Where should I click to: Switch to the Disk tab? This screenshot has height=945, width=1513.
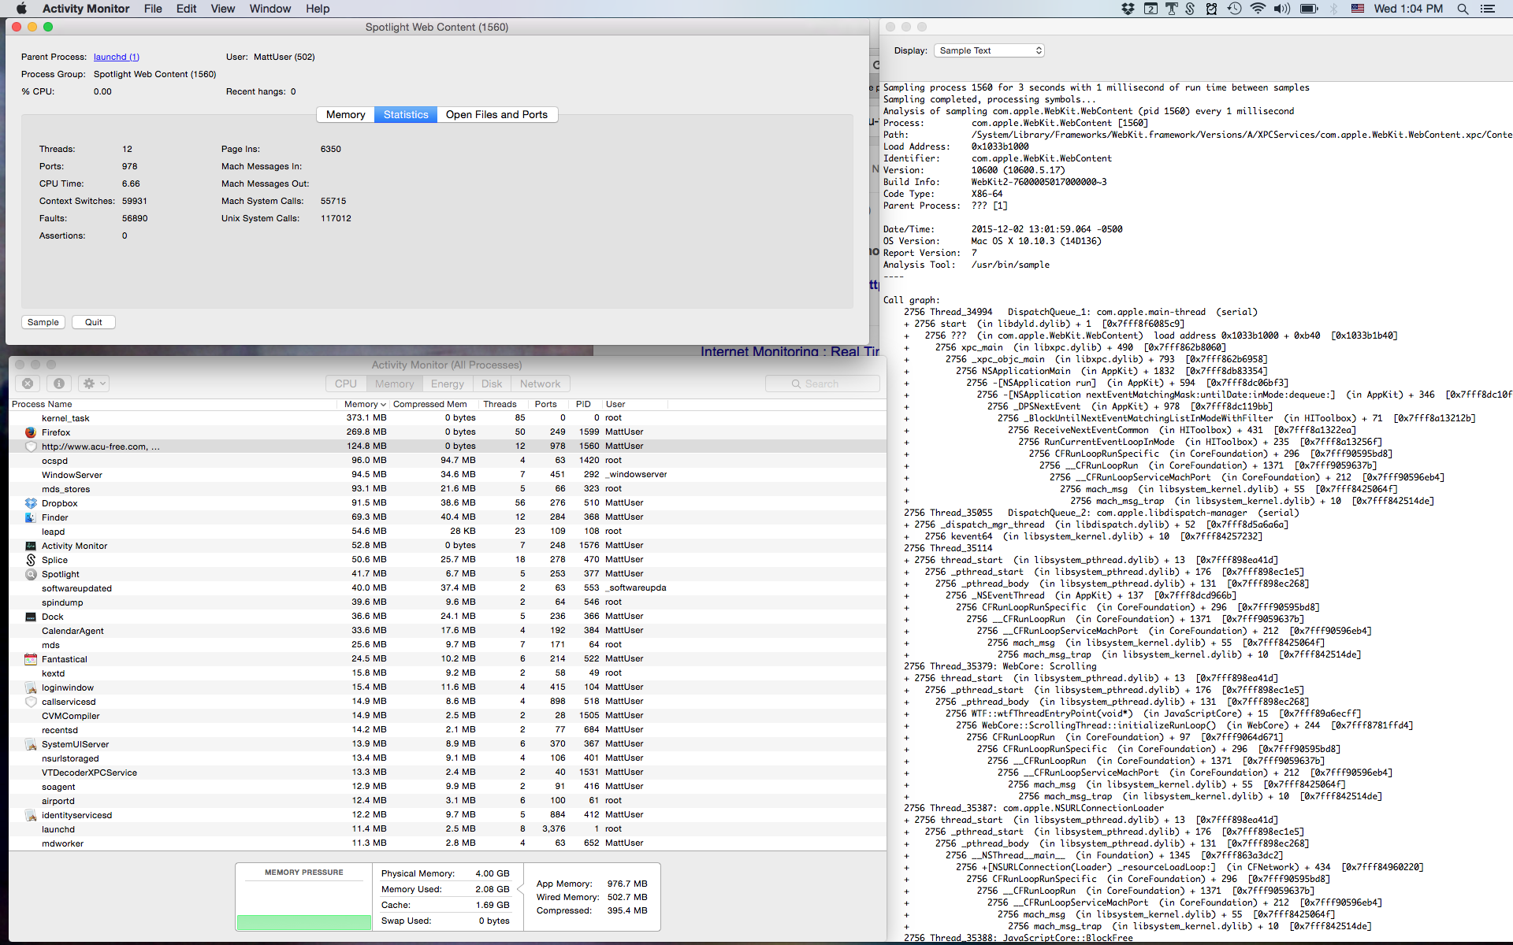click(492, 384)
